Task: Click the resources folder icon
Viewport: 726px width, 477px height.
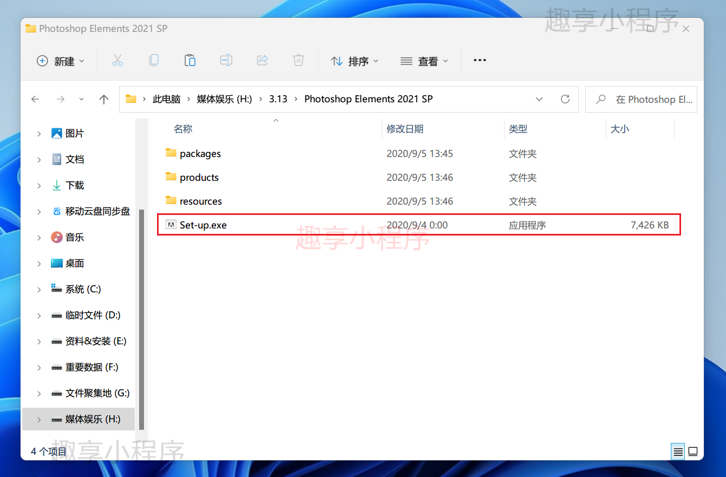Action: [x=171, y=201]
